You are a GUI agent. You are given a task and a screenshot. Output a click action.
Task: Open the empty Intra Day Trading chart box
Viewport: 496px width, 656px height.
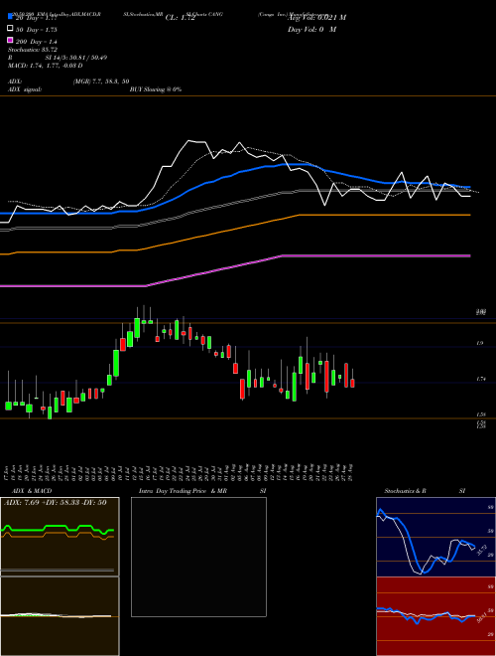(x=198, y=557)
